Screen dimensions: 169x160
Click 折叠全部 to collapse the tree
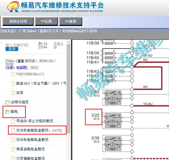(58, 46)
